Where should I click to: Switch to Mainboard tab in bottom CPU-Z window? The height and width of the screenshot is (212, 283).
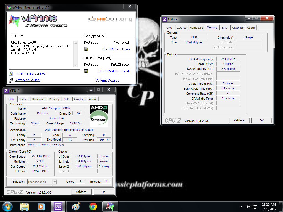[38, 99]
